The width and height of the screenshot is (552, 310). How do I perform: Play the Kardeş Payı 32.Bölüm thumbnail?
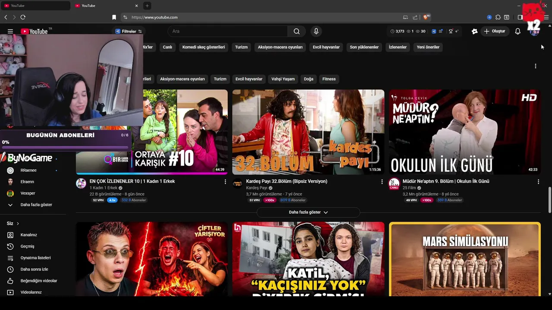point(308,132)
